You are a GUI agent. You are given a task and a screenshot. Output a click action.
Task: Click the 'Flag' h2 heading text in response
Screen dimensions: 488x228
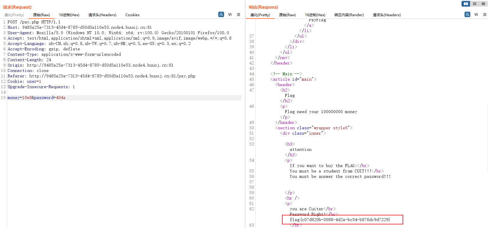290,95
